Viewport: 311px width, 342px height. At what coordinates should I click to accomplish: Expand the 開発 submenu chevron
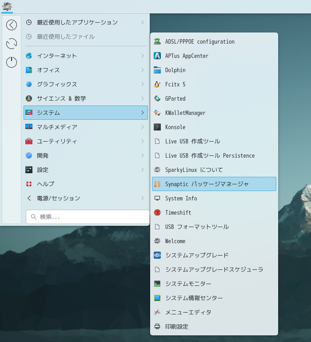(143, 155)
